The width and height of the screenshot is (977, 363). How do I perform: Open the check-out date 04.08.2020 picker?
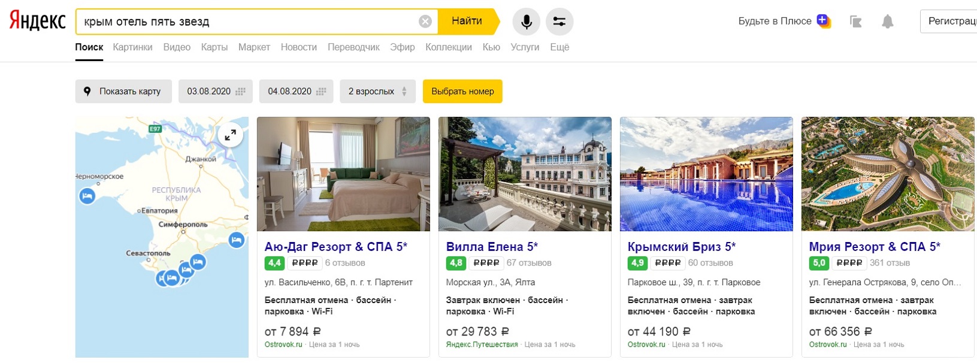coord(297,92)
